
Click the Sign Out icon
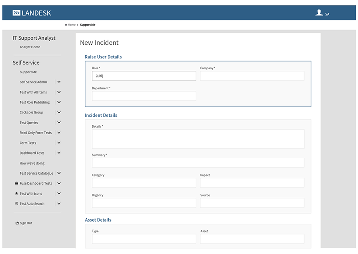pos(17,223)
